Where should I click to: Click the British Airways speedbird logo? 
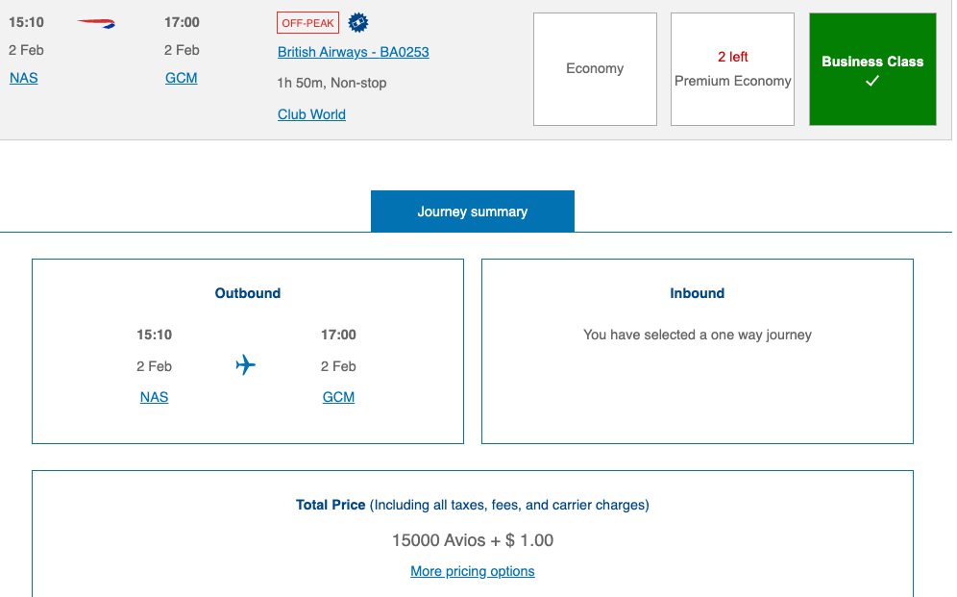(97, 20)
